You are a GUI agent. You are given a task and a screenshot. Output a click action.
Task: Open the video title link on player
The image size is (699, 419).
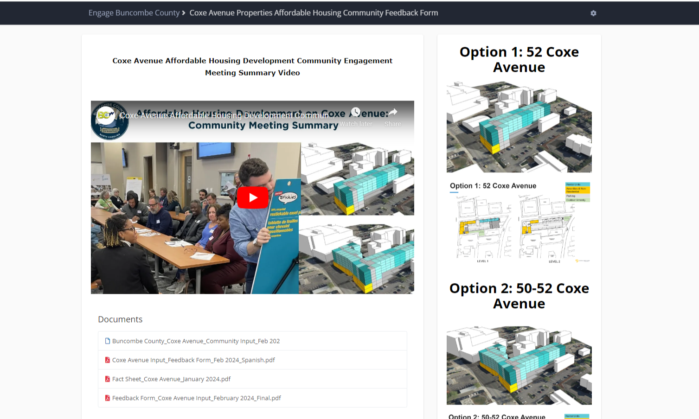tap(227, 115)
